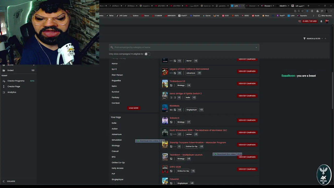Switch to the leopard vs browser tab
The image size is (334, 188).
[x=146, y=6]
